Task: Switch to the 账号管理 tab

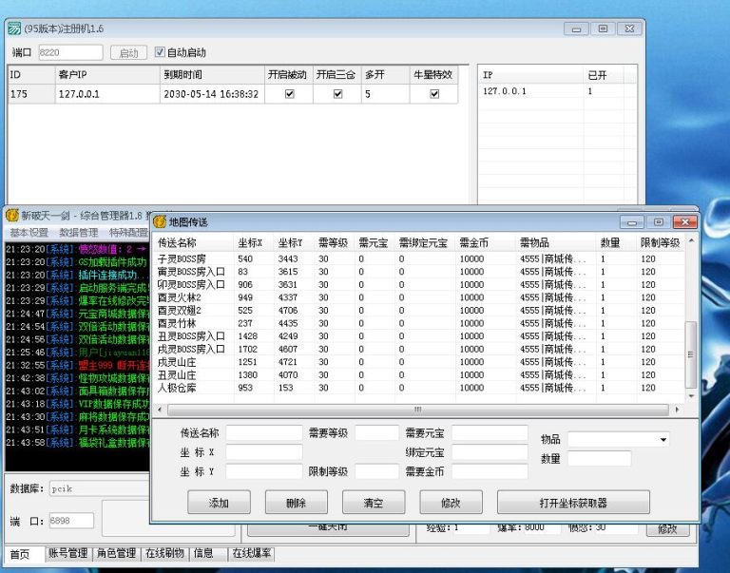Action: [x=69, y=553]
